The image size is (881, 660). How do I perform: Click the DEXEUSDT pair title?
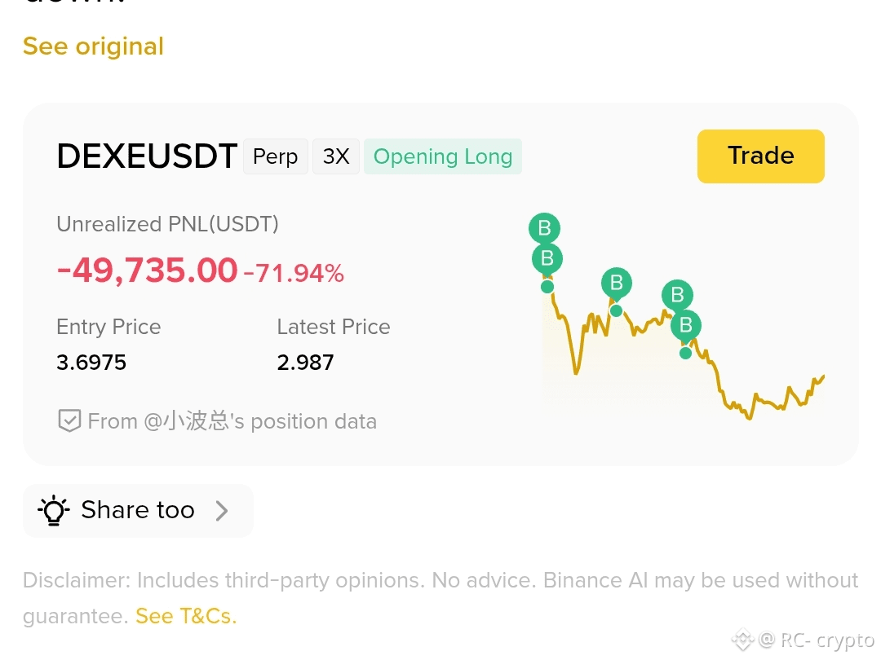coord(147,156)
